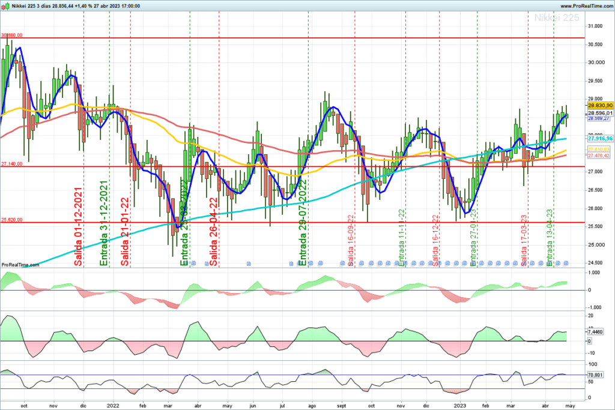Click the Entrada 27-01-23 marker label

click(x=473, y=238)
